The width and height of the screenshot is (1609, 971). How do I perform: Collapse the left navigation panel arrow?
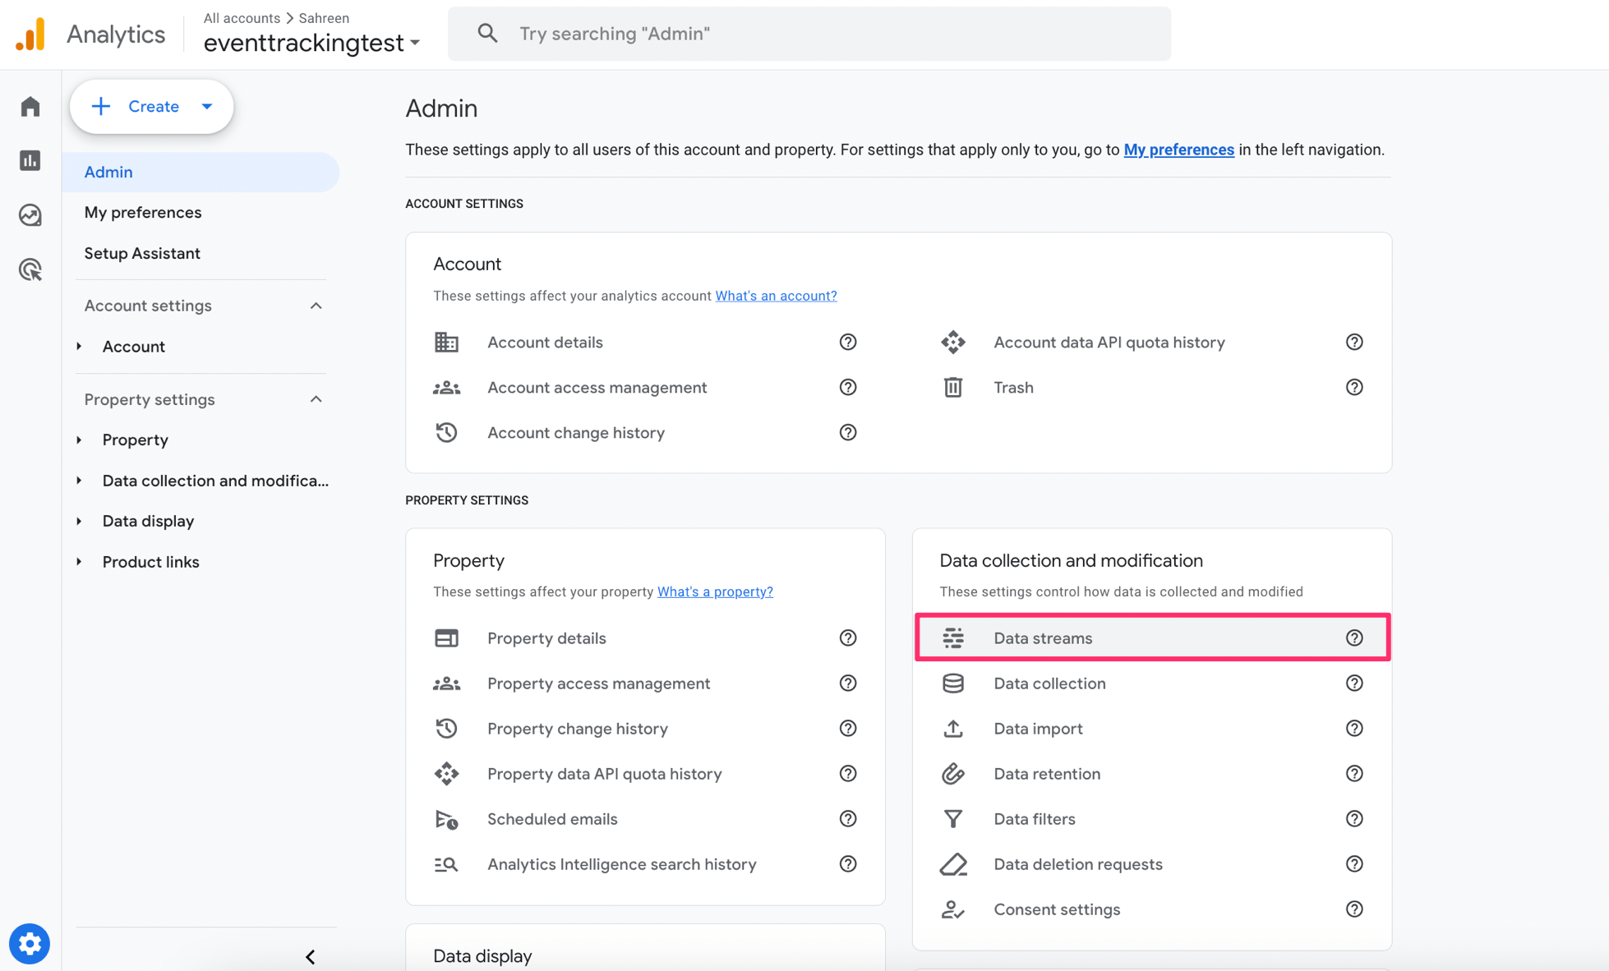click(x=310, y=956)
